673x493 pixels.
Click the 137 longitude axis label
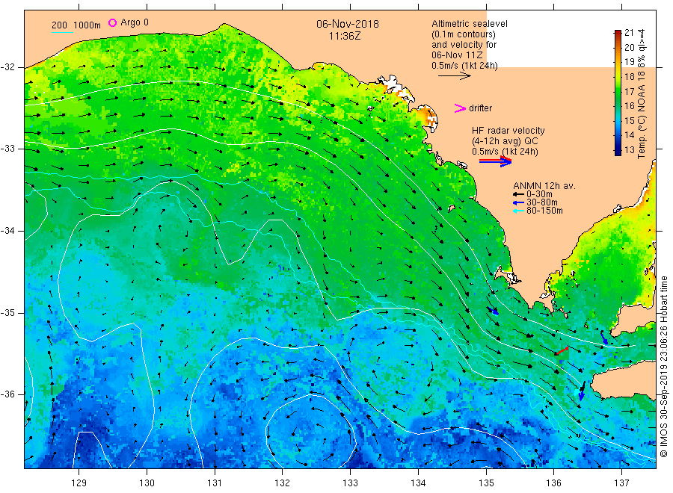(621, 483)
